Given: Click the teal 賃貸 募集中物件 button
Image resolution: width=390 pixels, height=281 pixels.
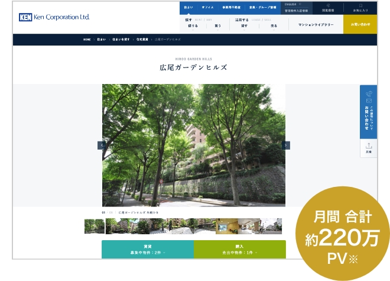Looking at the screenshot, I should tap(147, 249).
